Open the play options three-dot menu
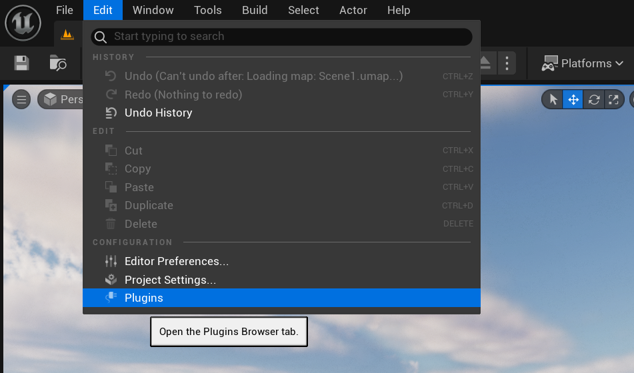The height and width of the screenshot is (373, 634). tap(507, 63)
